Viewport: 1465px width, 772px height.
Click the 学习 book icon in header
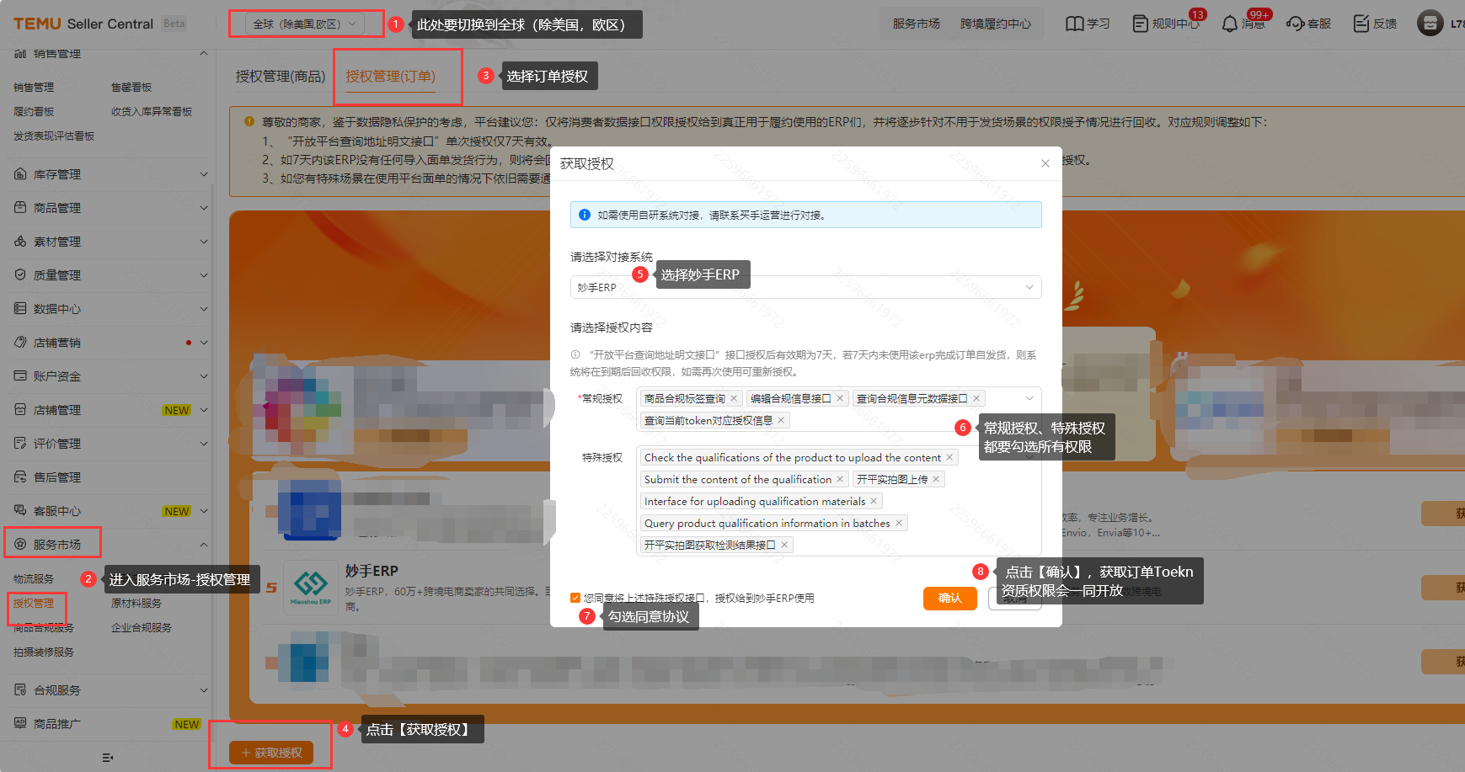pos(1074,24)
